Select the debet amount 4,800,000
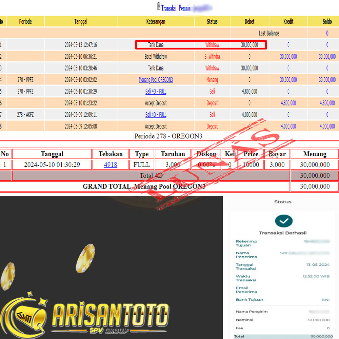Viewport: 339px width, 339px height. click(250, 92)
